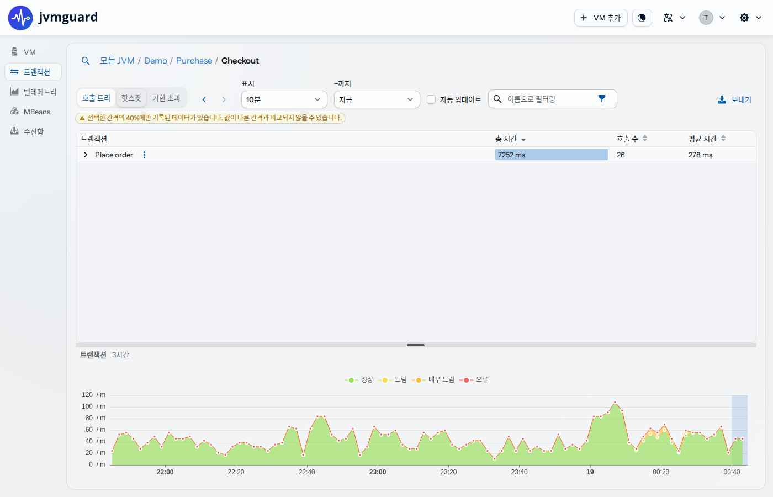
Task: Click the call count value 26
Action: (621, 155)
